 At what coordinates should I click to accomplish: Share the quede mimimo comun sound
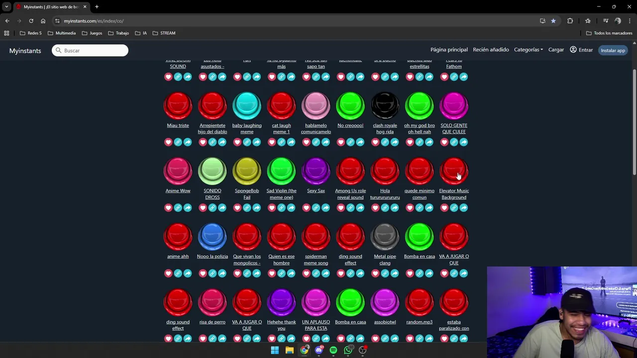[429, 208]
